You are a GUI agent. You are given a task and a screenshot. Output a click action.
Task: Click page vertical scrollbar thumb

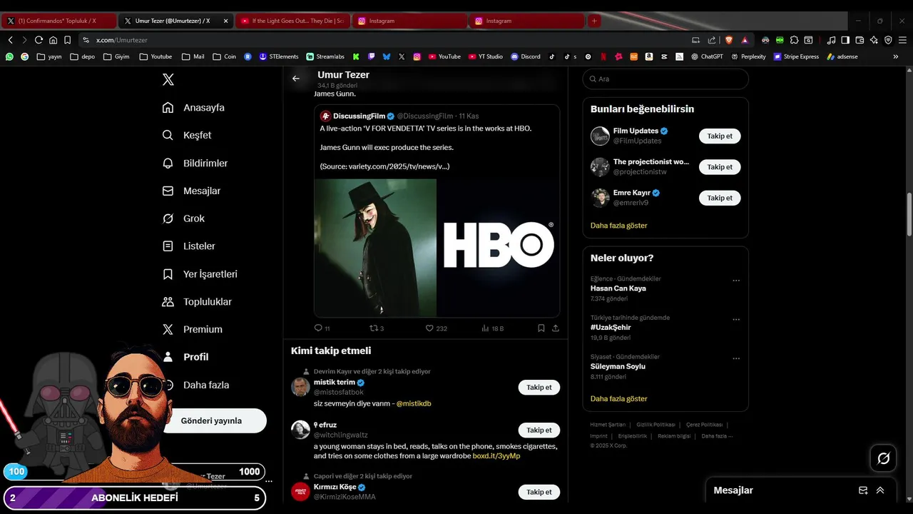pos(909,214)
